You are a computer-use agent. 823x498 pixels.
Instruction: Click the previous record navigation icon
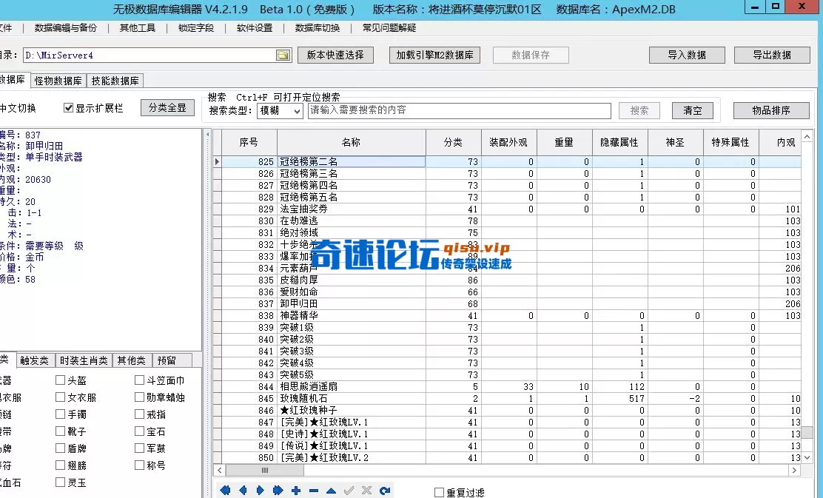click(243, 490)
